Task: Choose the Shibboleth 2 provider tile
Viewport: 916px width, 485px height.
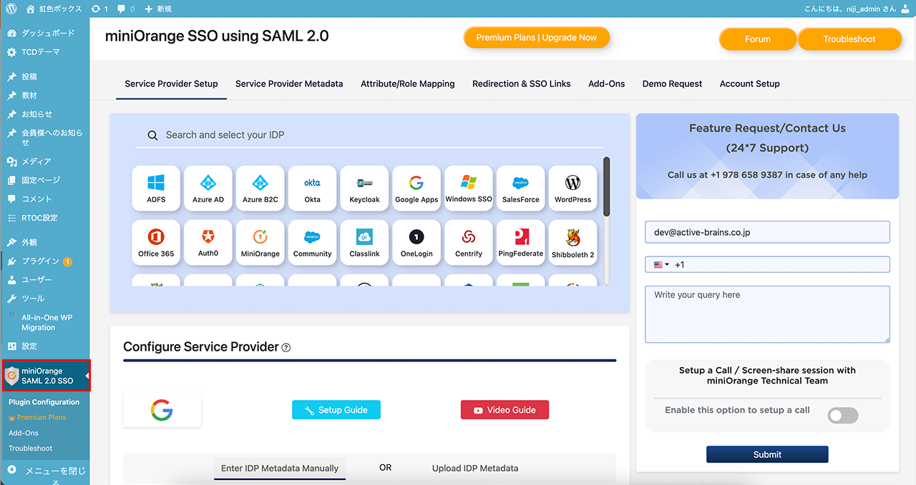Action: tap(573, 243)
